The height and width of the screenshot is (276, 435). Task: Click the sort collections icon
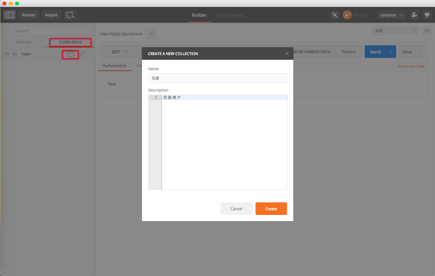[84, 54]
